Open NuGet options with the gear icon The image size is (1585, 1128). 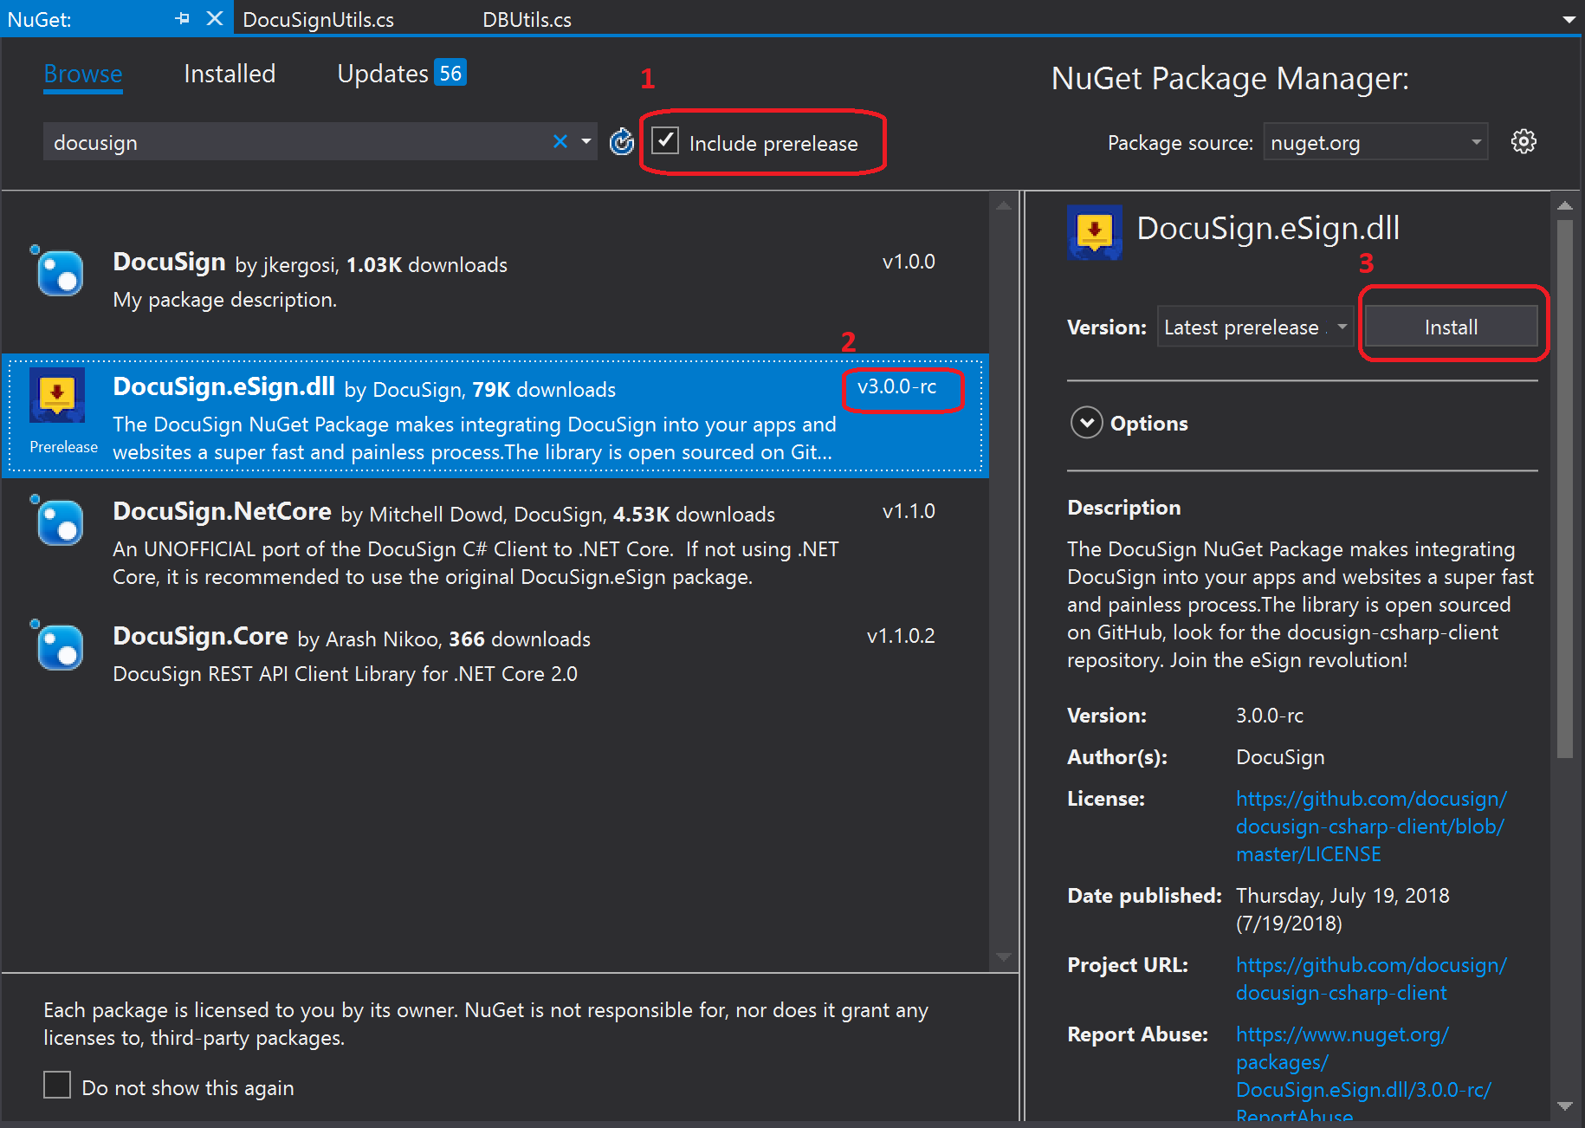[x=1524, y=141]
